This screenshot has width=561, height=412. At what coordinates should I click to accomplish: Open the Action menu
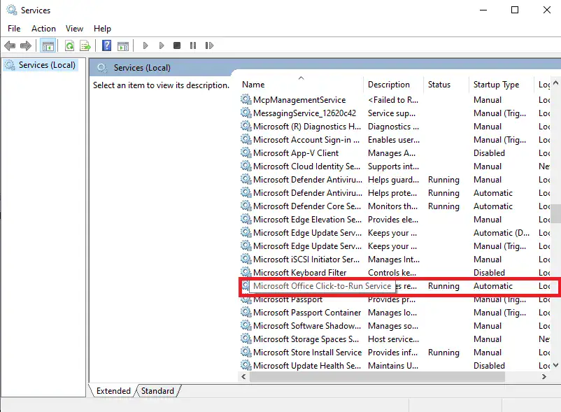(43, 29)
